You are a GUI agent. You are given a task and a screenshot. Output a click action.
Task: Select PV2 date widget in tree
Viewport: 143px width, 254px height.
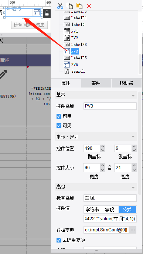click(75, 38)
